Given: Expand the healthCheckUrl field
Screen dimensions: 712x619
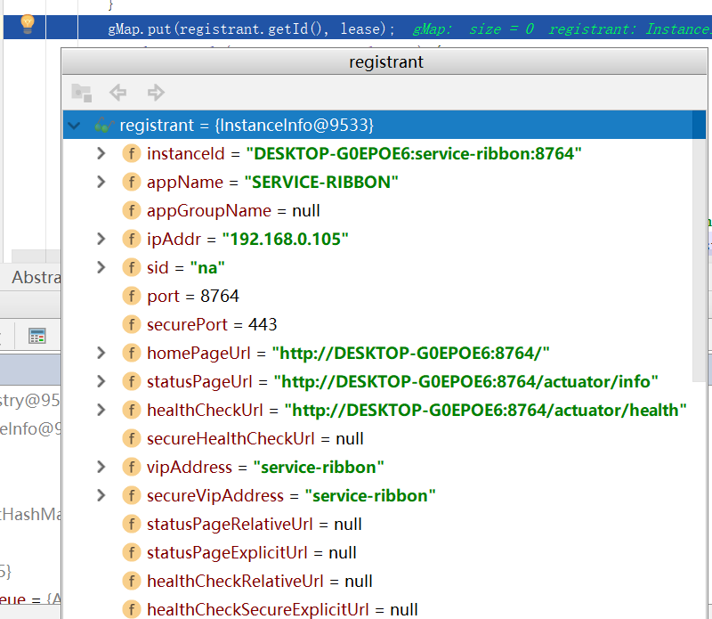Looking at the screenshot, I should [101, 410].
